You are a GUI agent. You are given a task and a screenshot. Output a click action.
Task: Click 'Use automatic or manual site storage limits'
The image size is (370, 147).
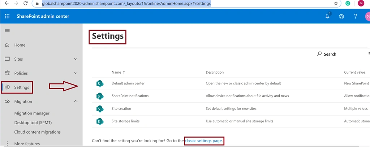pyautogui.click(x=240, y=121)
